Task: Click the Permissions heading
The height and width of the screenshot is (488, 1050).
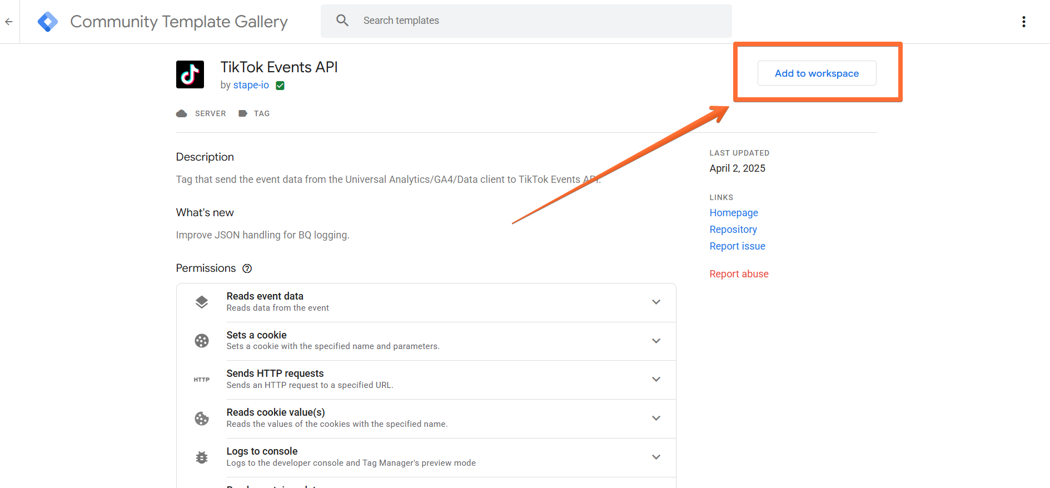Action: (x=206, y=268)
